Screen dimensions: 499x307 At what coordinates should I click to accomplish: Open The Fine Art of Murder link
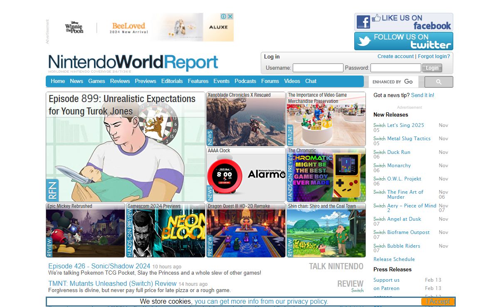coord(405,195)
